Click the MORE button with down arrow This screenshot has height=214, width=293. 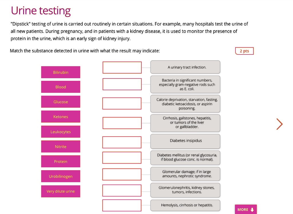246,209
